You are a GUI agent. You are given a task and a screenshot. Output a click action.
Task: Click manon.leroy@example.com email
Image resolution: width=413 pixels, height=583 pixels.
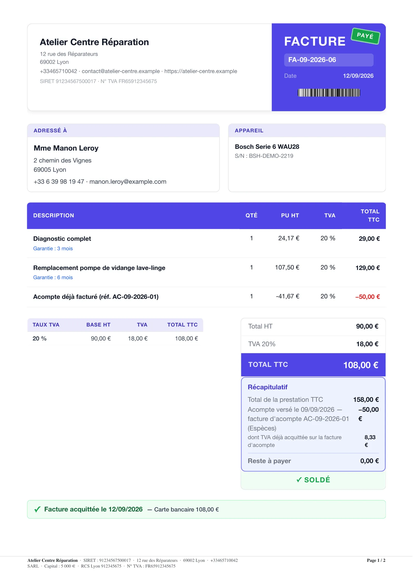pyautogui.click(x=128, y=182)
